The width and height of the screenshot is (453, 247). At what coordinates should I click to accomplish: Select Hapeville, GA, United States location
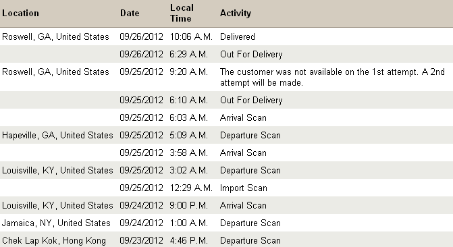(x=57, y=135)
